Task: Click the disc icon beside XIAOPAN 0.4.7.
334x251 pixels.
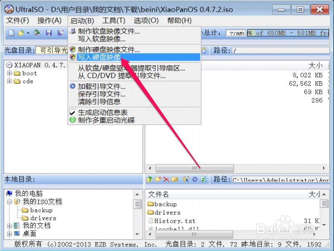Action: [x=9, y=65]
